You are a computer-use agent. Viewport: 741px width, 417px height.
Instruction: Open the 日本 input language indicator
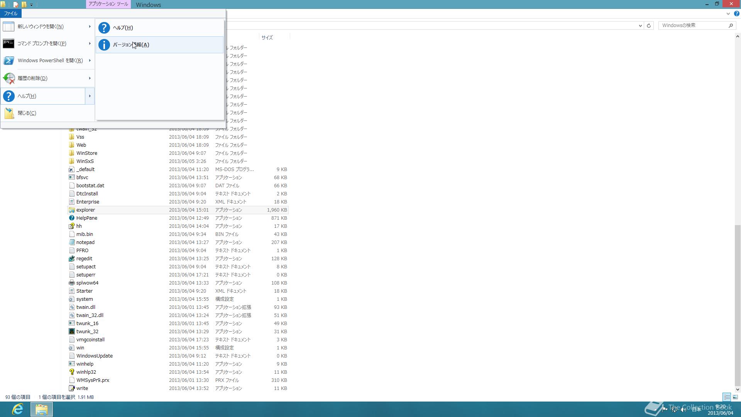(x=697, y=409)
